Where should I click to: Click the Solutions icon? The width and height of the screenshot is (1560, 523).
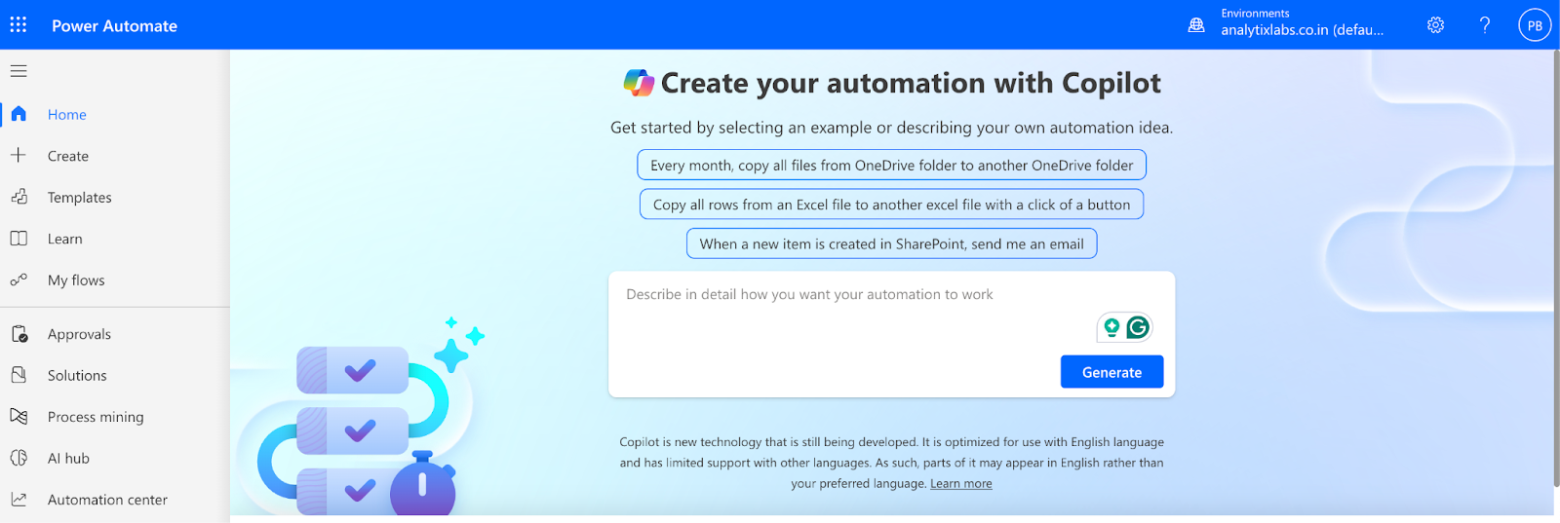(x=19, y=375)
